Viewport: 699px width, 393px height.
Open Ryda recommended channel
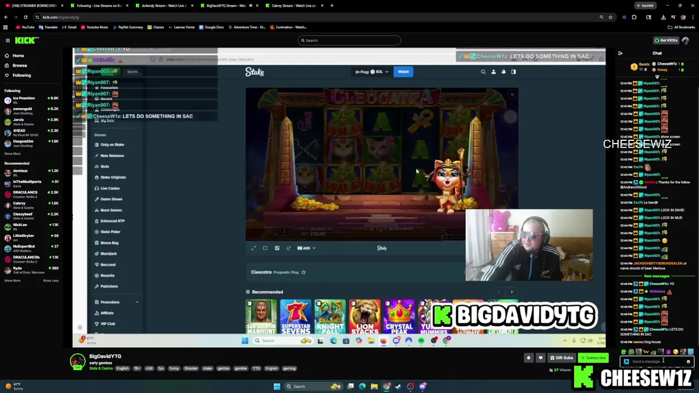(x=31, y=270)
